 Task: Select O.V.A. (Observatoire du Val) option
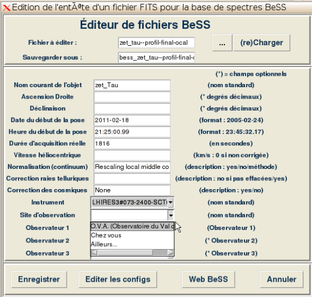tap(132, 226)
